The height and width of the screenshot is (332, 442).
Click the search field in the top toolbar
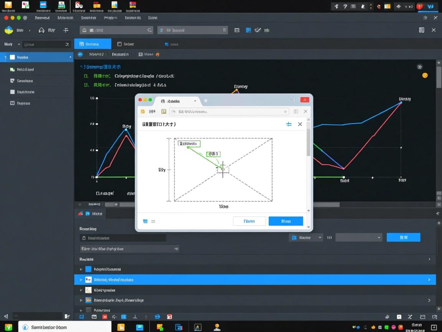[116, 30]
